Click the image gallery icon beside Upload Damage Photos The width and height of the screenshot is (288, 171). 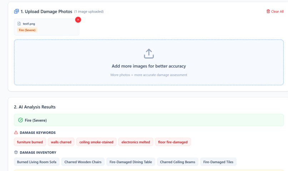click(16, 11)
